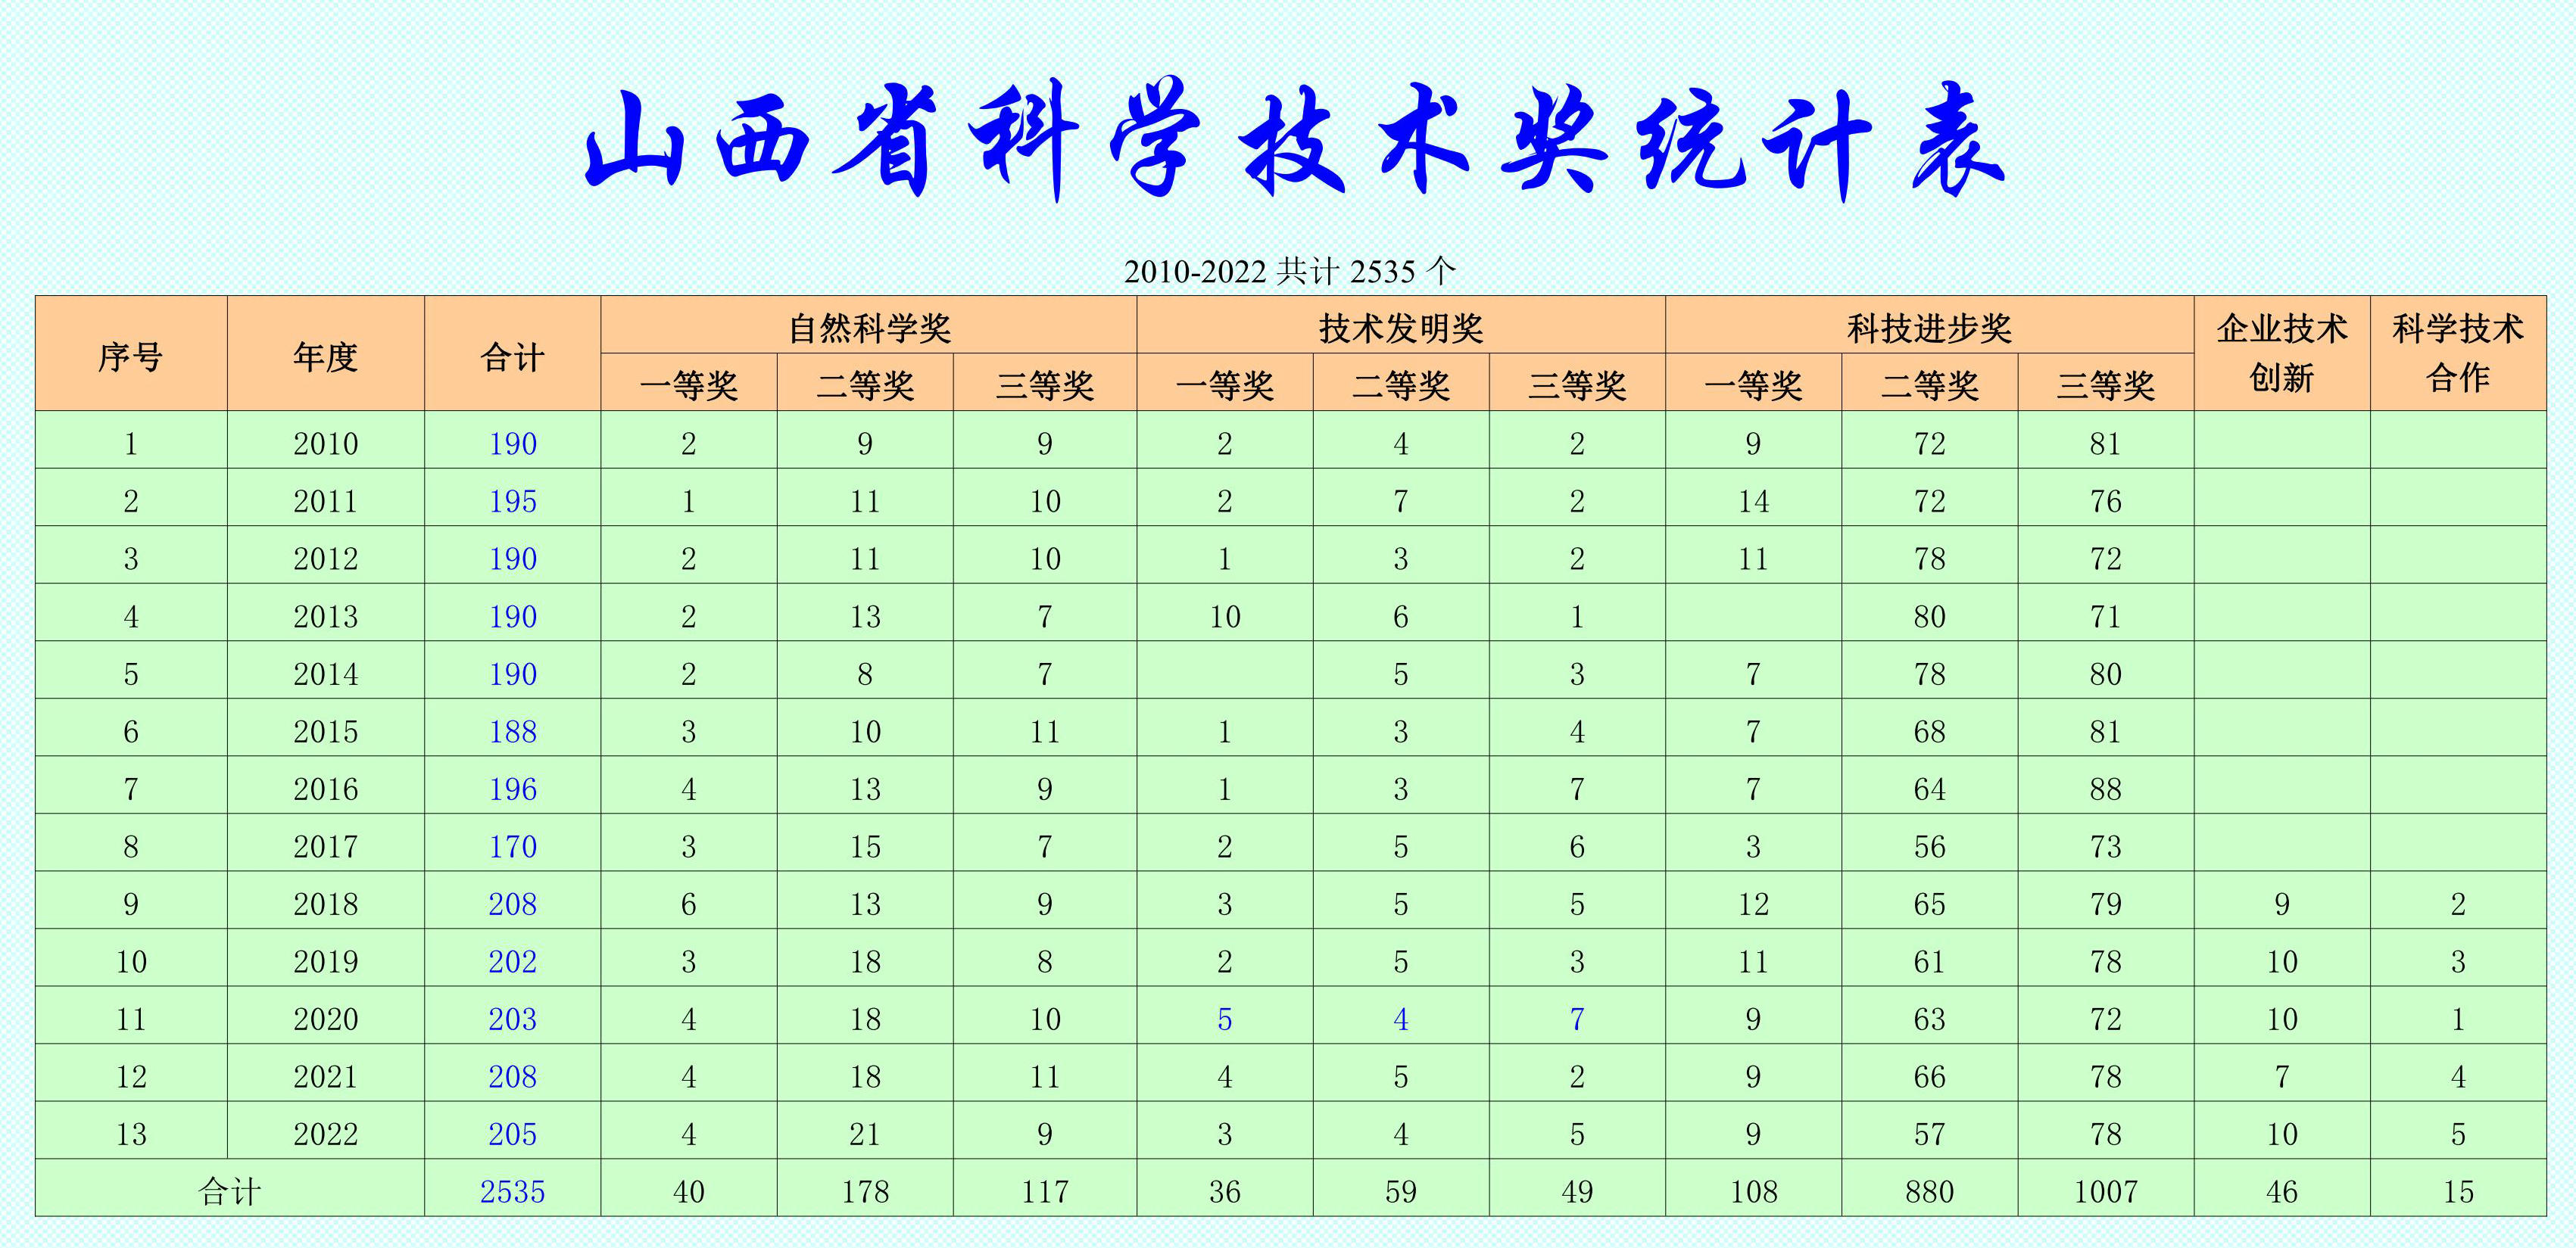Select the 合计 label in bottom row
Screen dimensions: 2576x1248
[229, 1191]
